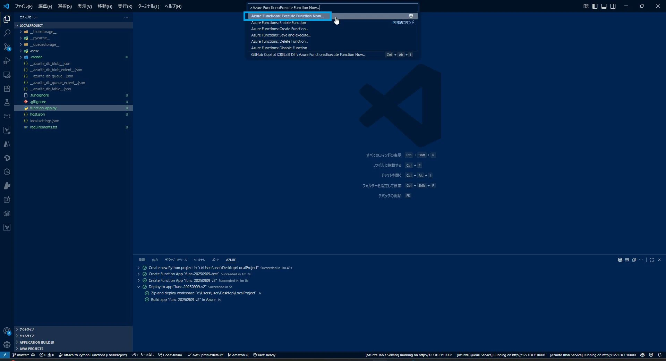666x361 pixels.
Task: Open the ファイル(F) menu
Action: pos(24,6)
